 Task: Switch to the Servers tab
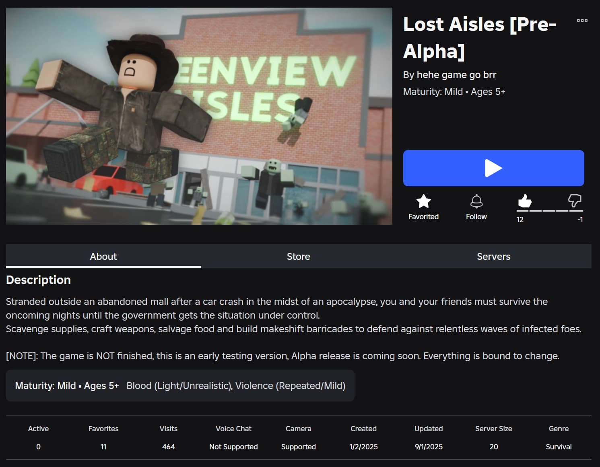[494, 256]
